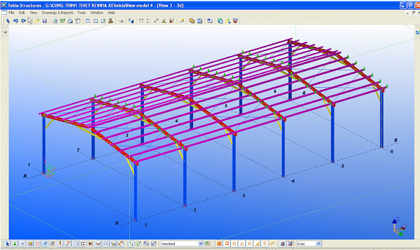Image resolution: width=420 pixels, height=250 pixels.
Task: Click the Redo arrow icon
Action: coord(23,21)
